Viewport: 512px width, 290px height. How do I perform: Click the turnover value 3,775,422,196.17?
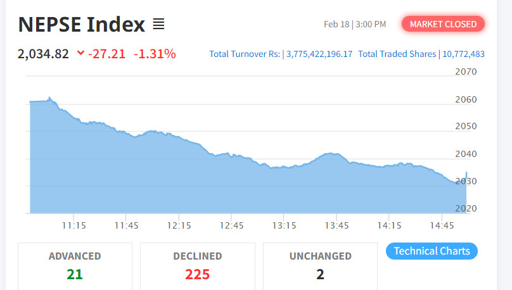319,54
